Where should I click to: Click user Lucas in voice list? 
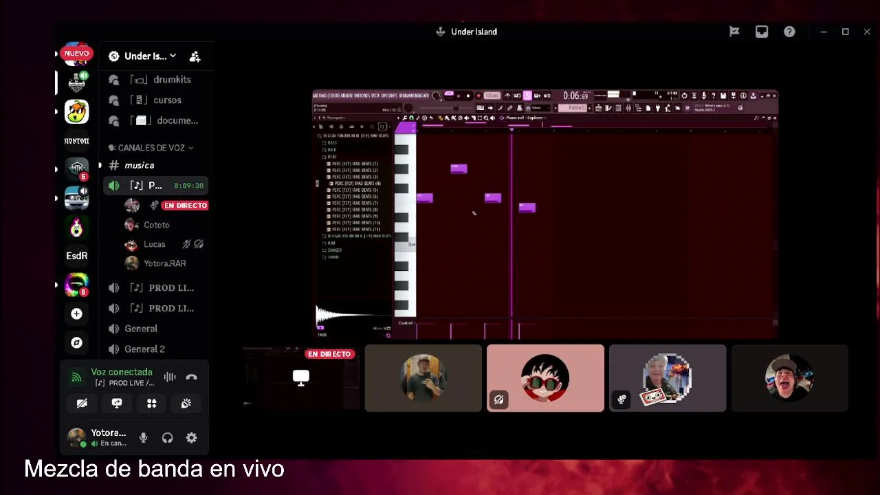pos(154,244)
